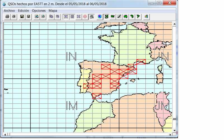Click the smaller printer icon in toolbar
The height and width of the screenshot is (140, 224).
pos(14,17)
